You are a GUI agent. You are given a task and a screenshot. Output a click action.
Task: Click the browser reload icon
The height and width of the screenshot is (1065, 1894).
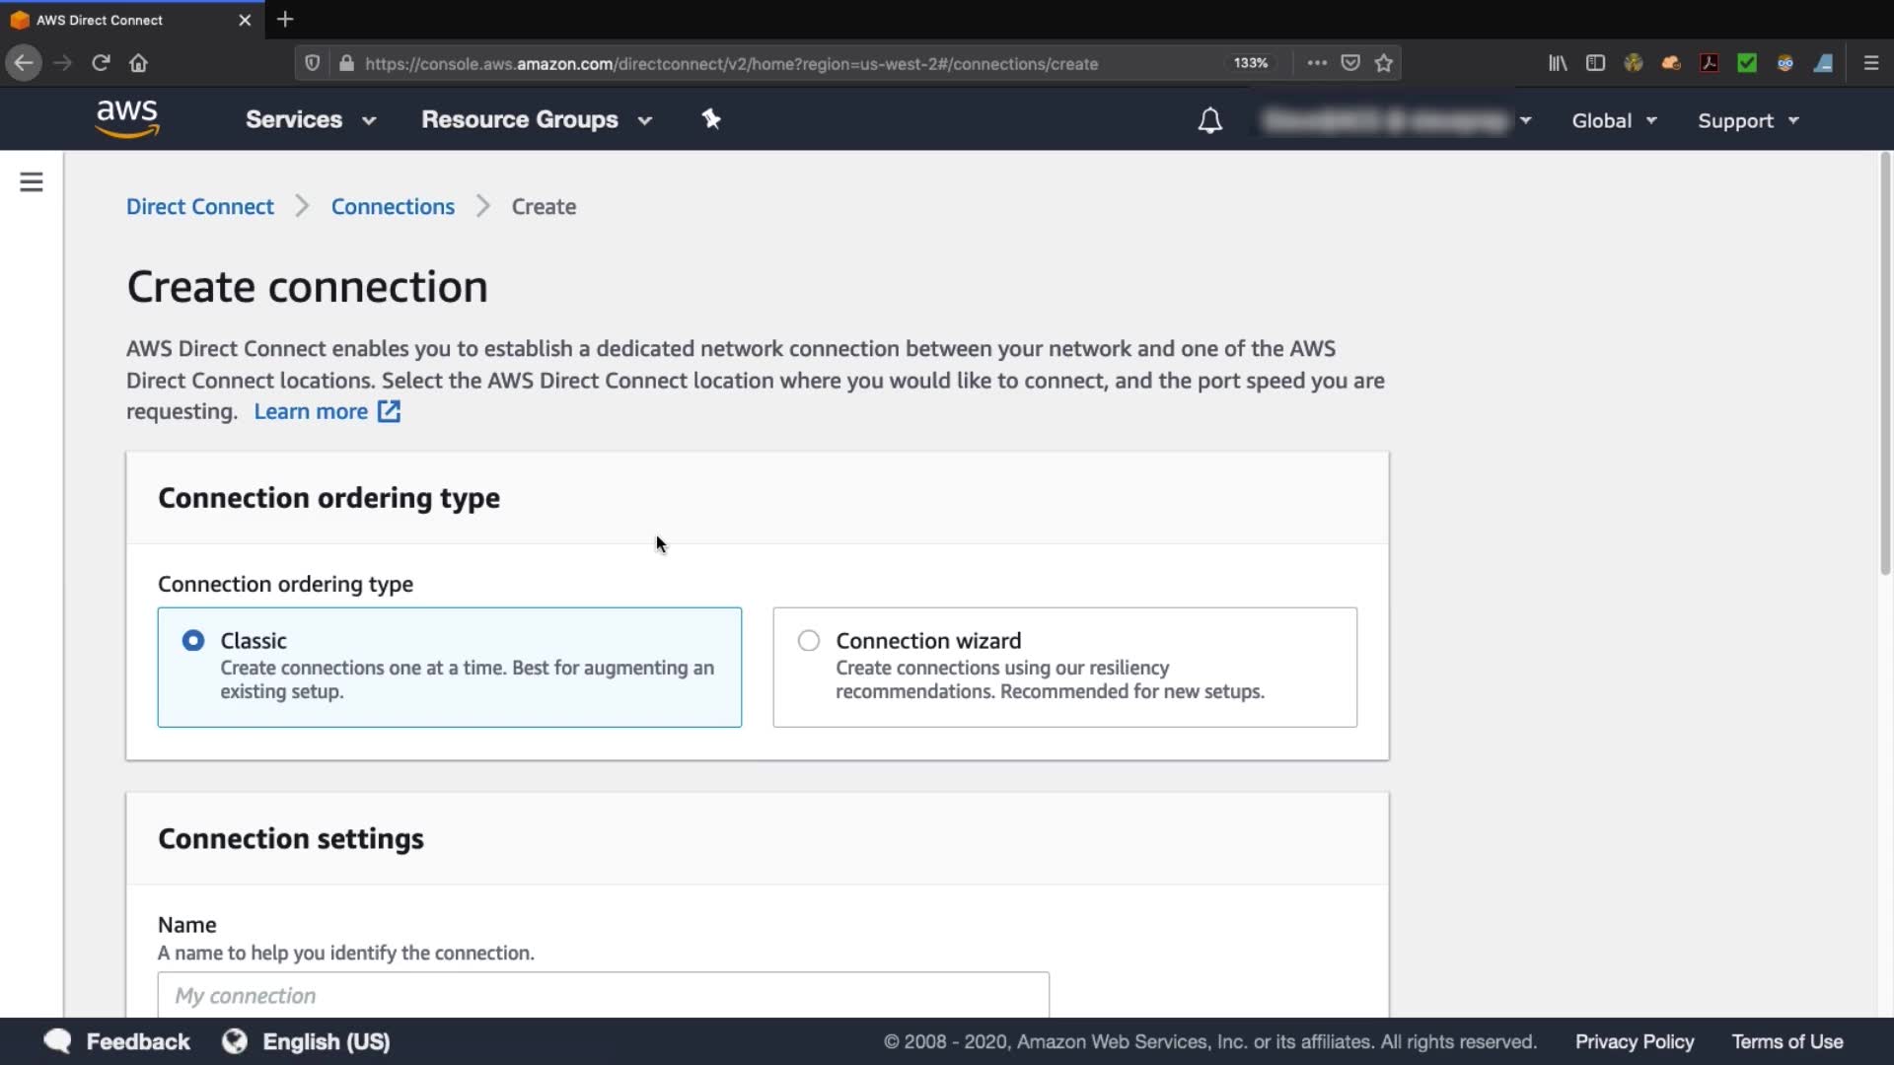coord(101,63)
